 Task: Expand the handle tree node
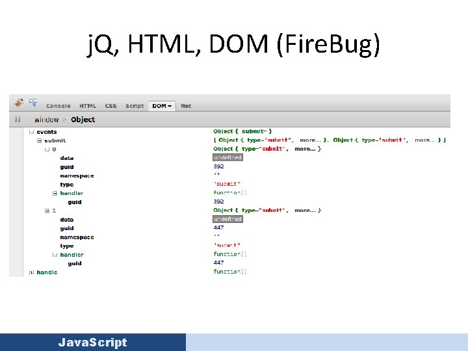pyautogui.click(x=31, y=272)
